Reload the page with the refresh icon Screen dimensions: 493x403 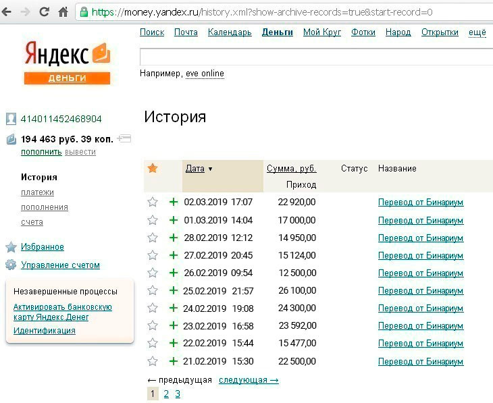(x=45, y=12)
